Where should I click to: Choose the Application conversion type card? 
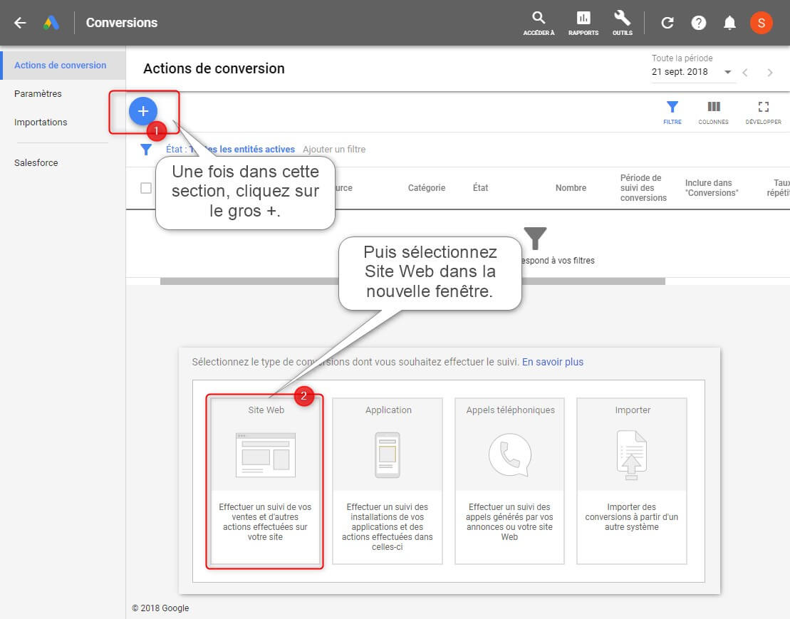tap(388, 481)
